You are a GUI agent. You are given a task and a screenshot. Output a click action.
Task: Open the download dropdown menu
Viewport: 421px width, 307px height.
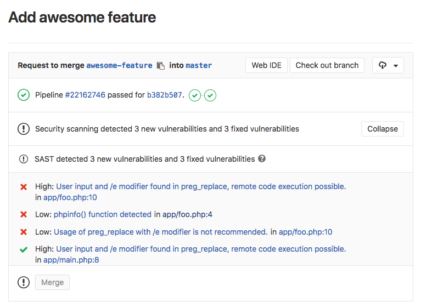pyautogui.click(x=388, y=65)
